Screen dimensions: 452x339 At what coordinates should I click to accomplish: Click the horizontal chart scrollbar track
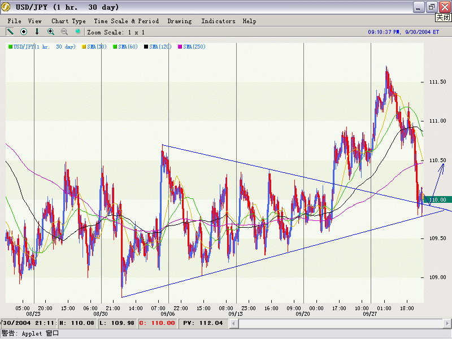(x=339, y=323)
